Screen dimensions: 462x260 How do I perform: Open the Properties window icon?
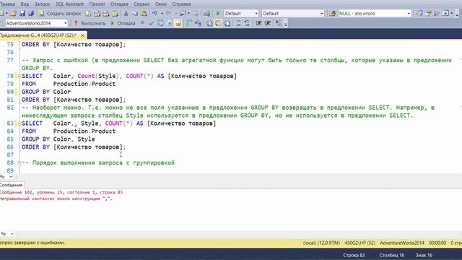[428, 14]
